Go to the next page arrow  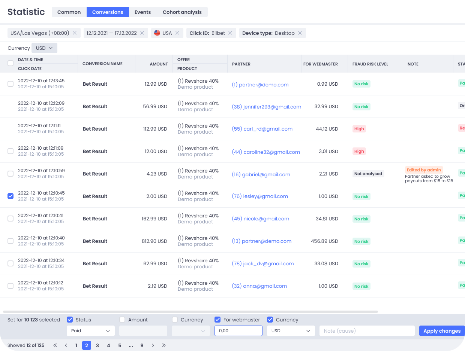(153, 345)
